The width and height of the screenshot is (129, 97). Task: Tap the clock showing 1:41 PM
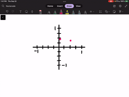tap(4, 1)
